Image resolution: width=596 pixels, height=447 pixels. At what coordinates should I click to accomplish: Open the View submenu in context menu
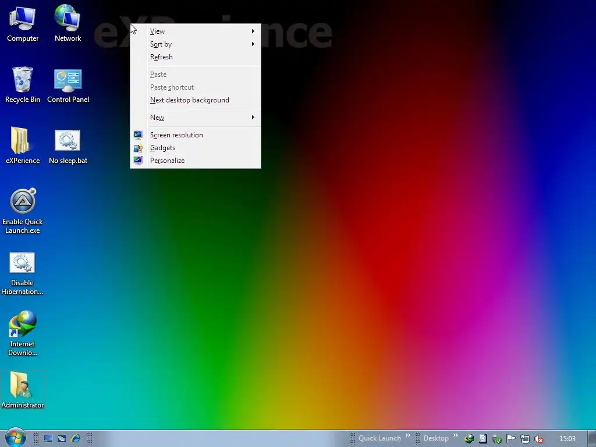(x=196, y=31)
